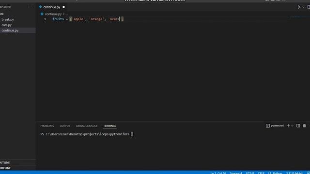Screen dimensions: 310x174
Task: Click line number 1 in the gutter
Action: pos(45,19)
